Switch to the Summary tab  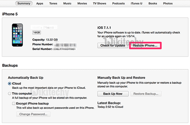click(x=24, y=3)
